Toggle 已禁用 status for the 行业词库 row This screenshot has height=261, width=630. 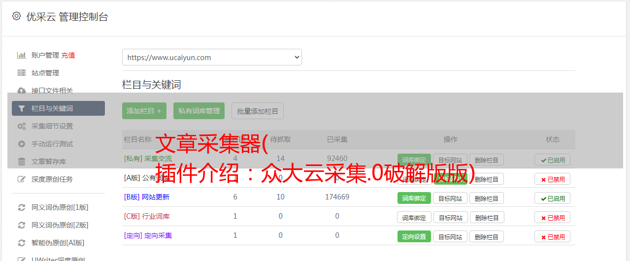point(553,218)
